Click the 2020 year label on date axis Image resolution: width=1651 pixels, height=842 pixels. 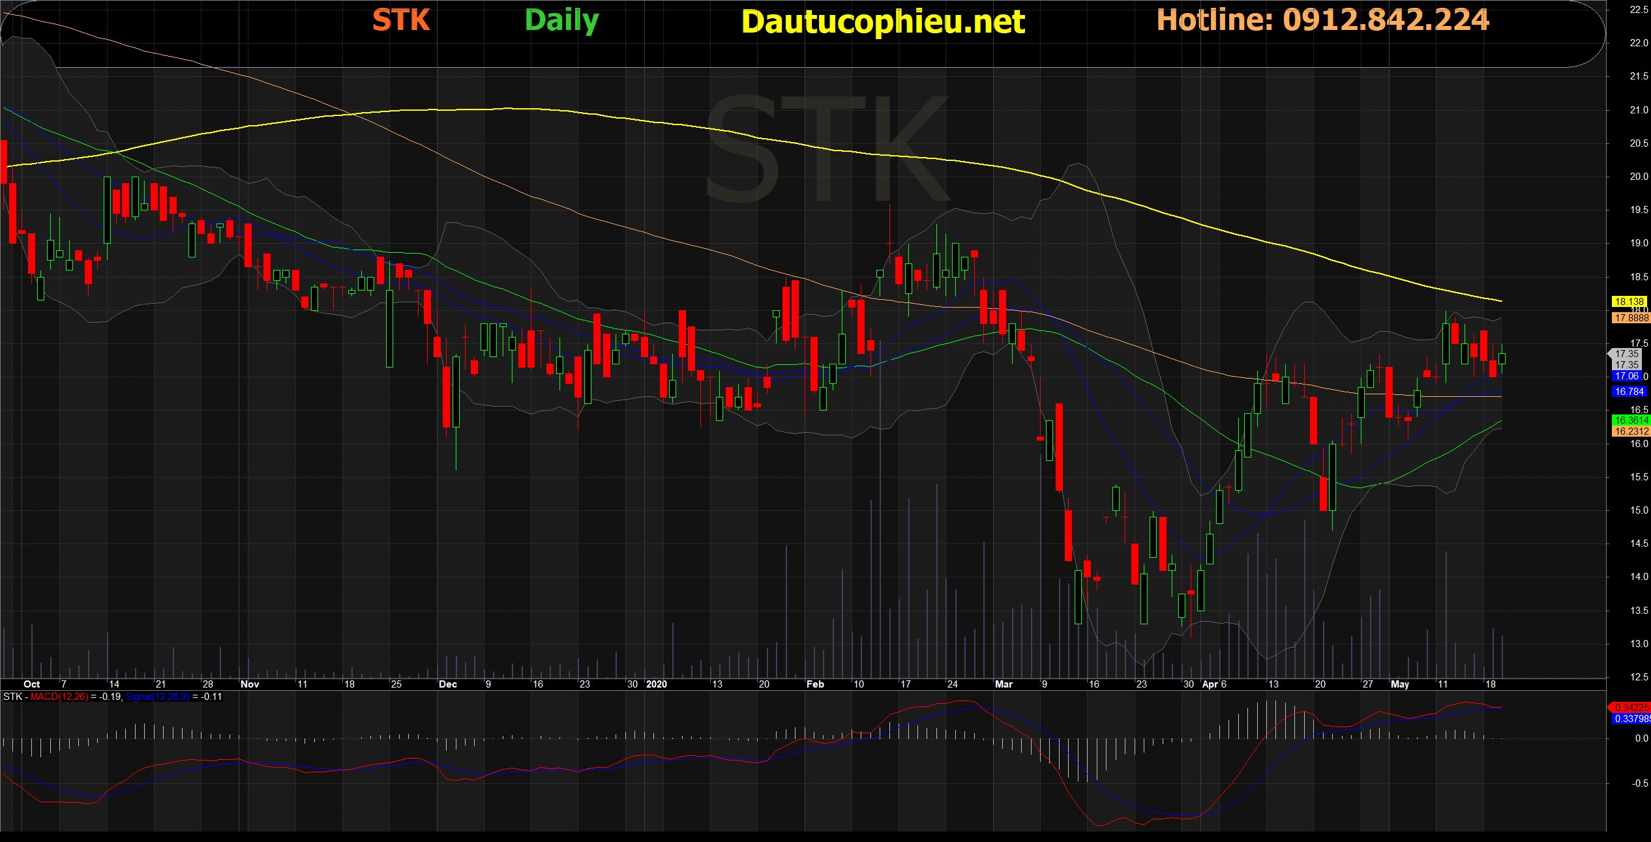(x=656, y=684)
